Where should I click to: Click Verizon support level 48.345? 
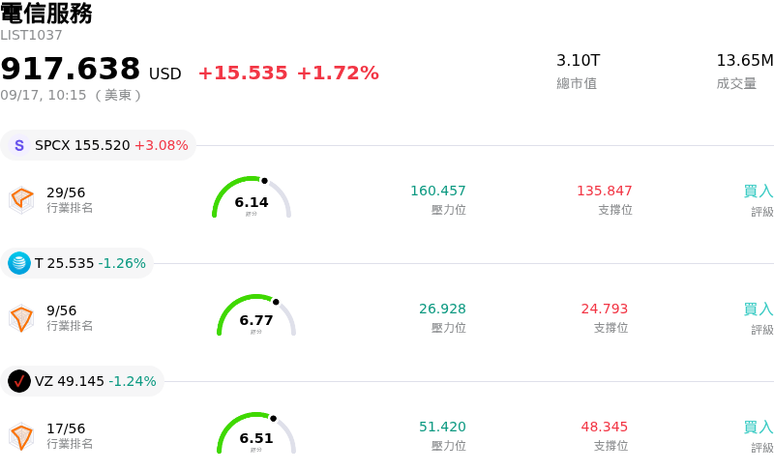pos(605,427)
